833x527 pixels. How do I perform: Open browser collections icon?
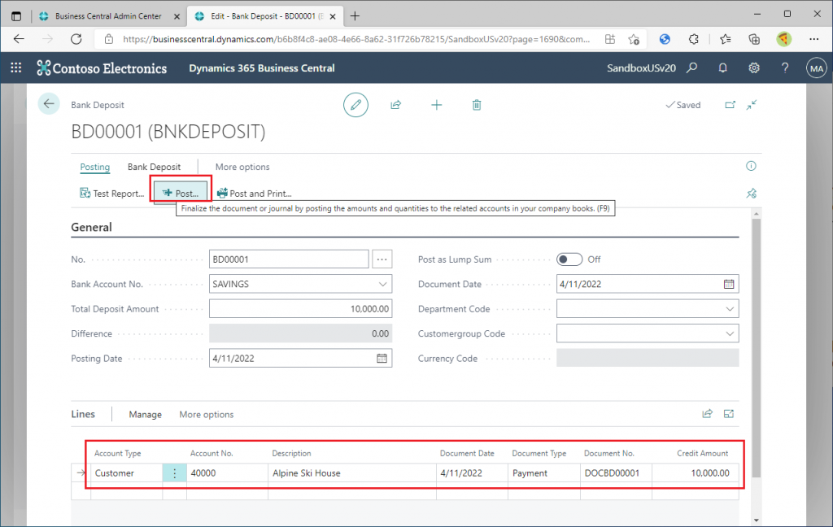tap(754, 39)
